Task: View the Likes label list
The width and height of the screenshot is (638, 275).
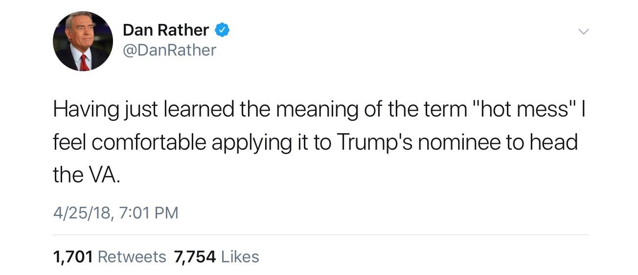Action: pos(240,256)
